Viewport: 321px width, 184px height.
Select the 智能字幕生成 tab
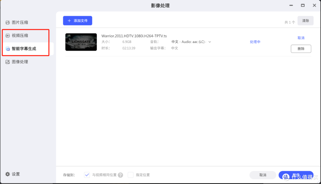click(24, 49)
